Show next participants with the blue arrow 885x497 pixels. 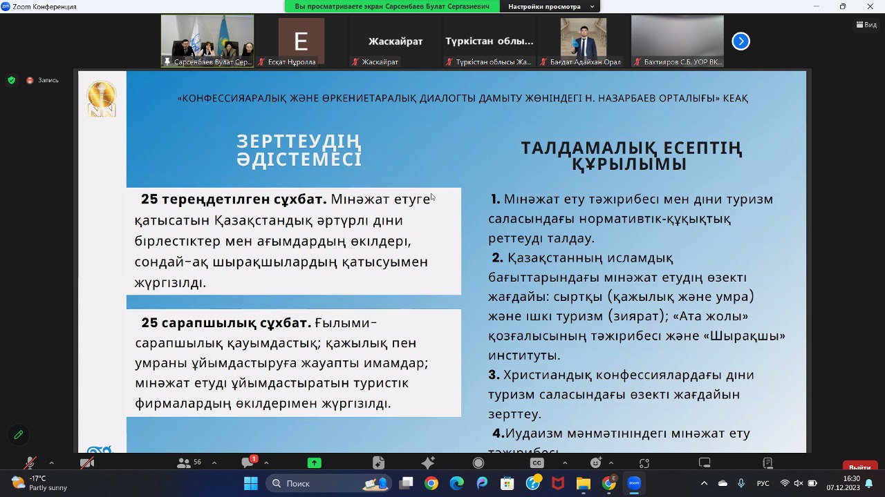740,41
